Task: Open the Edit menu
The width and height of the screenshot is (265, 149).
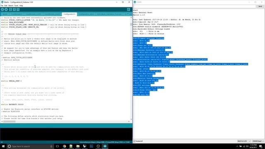Action: [x=6, y=5]
